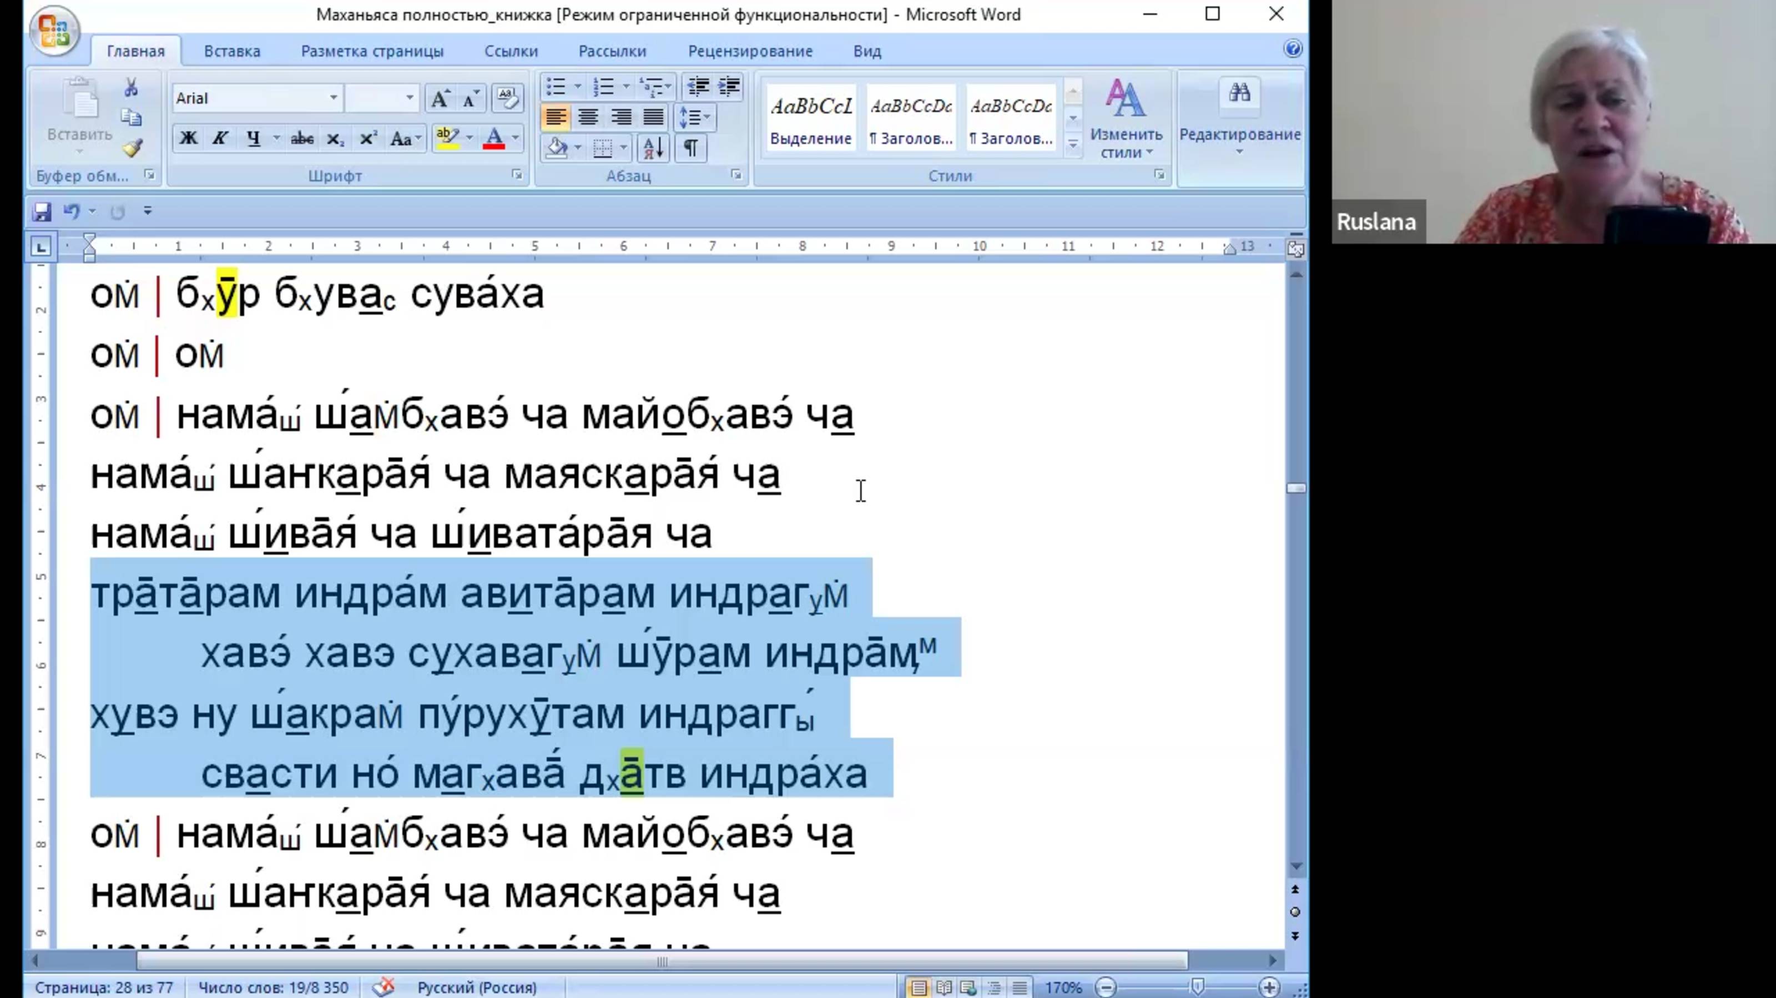Toggle Italic formatting button
1776x998 pixels.
click(220, 139)
